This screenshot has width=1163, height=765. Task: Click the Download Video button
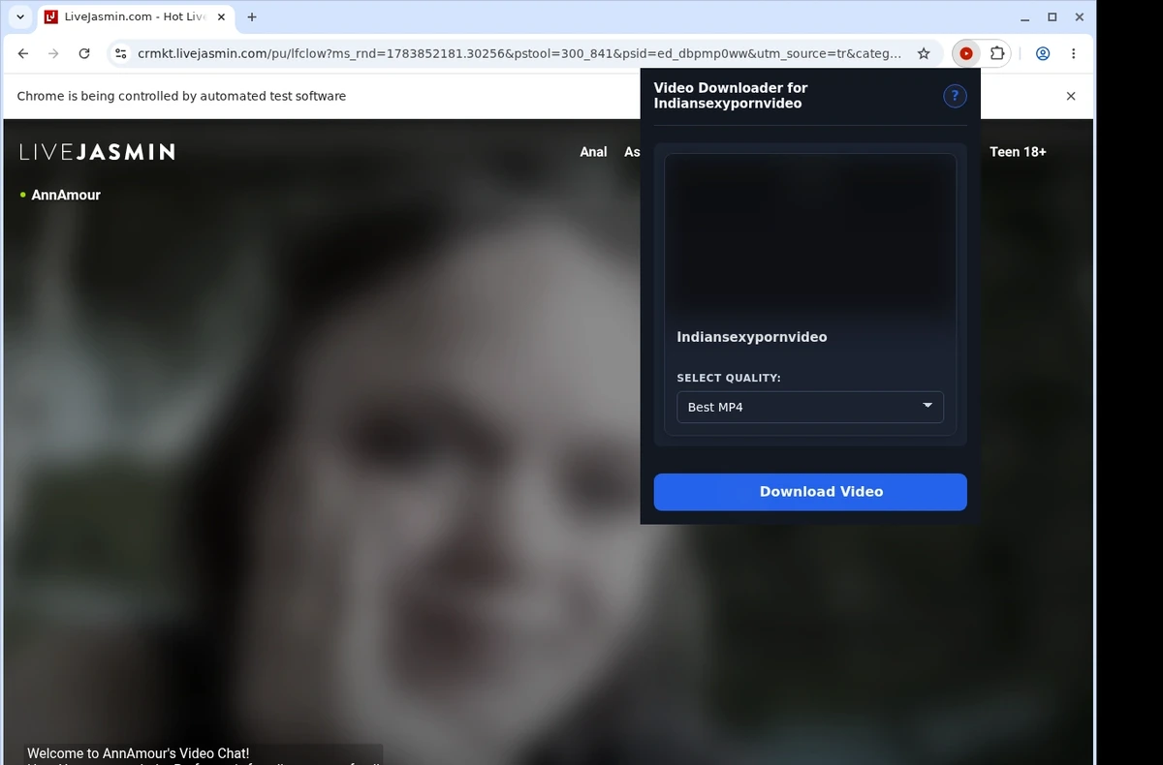click(x=810, y=492)
